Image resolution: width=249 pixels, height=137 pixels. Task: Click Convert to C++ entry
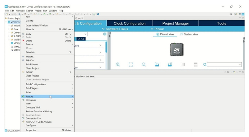48,118
